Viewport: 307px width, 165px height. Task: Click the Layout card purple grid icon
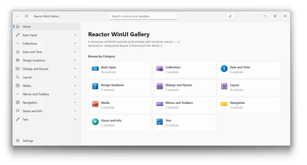coord(224,86)
